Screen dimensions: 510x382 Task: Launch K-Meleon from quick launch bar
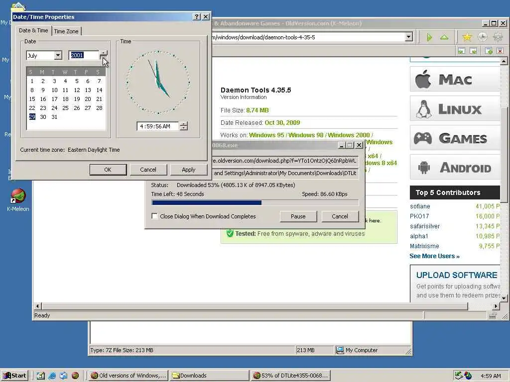pyautogui.click(x=75, y=376)
